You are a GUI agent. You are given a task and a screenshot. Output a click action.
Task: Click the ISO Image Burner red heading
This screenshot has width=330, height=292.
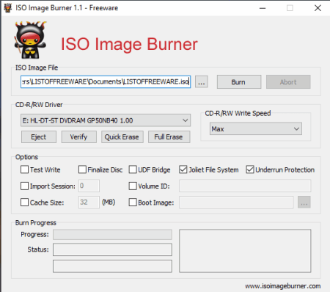129,44
